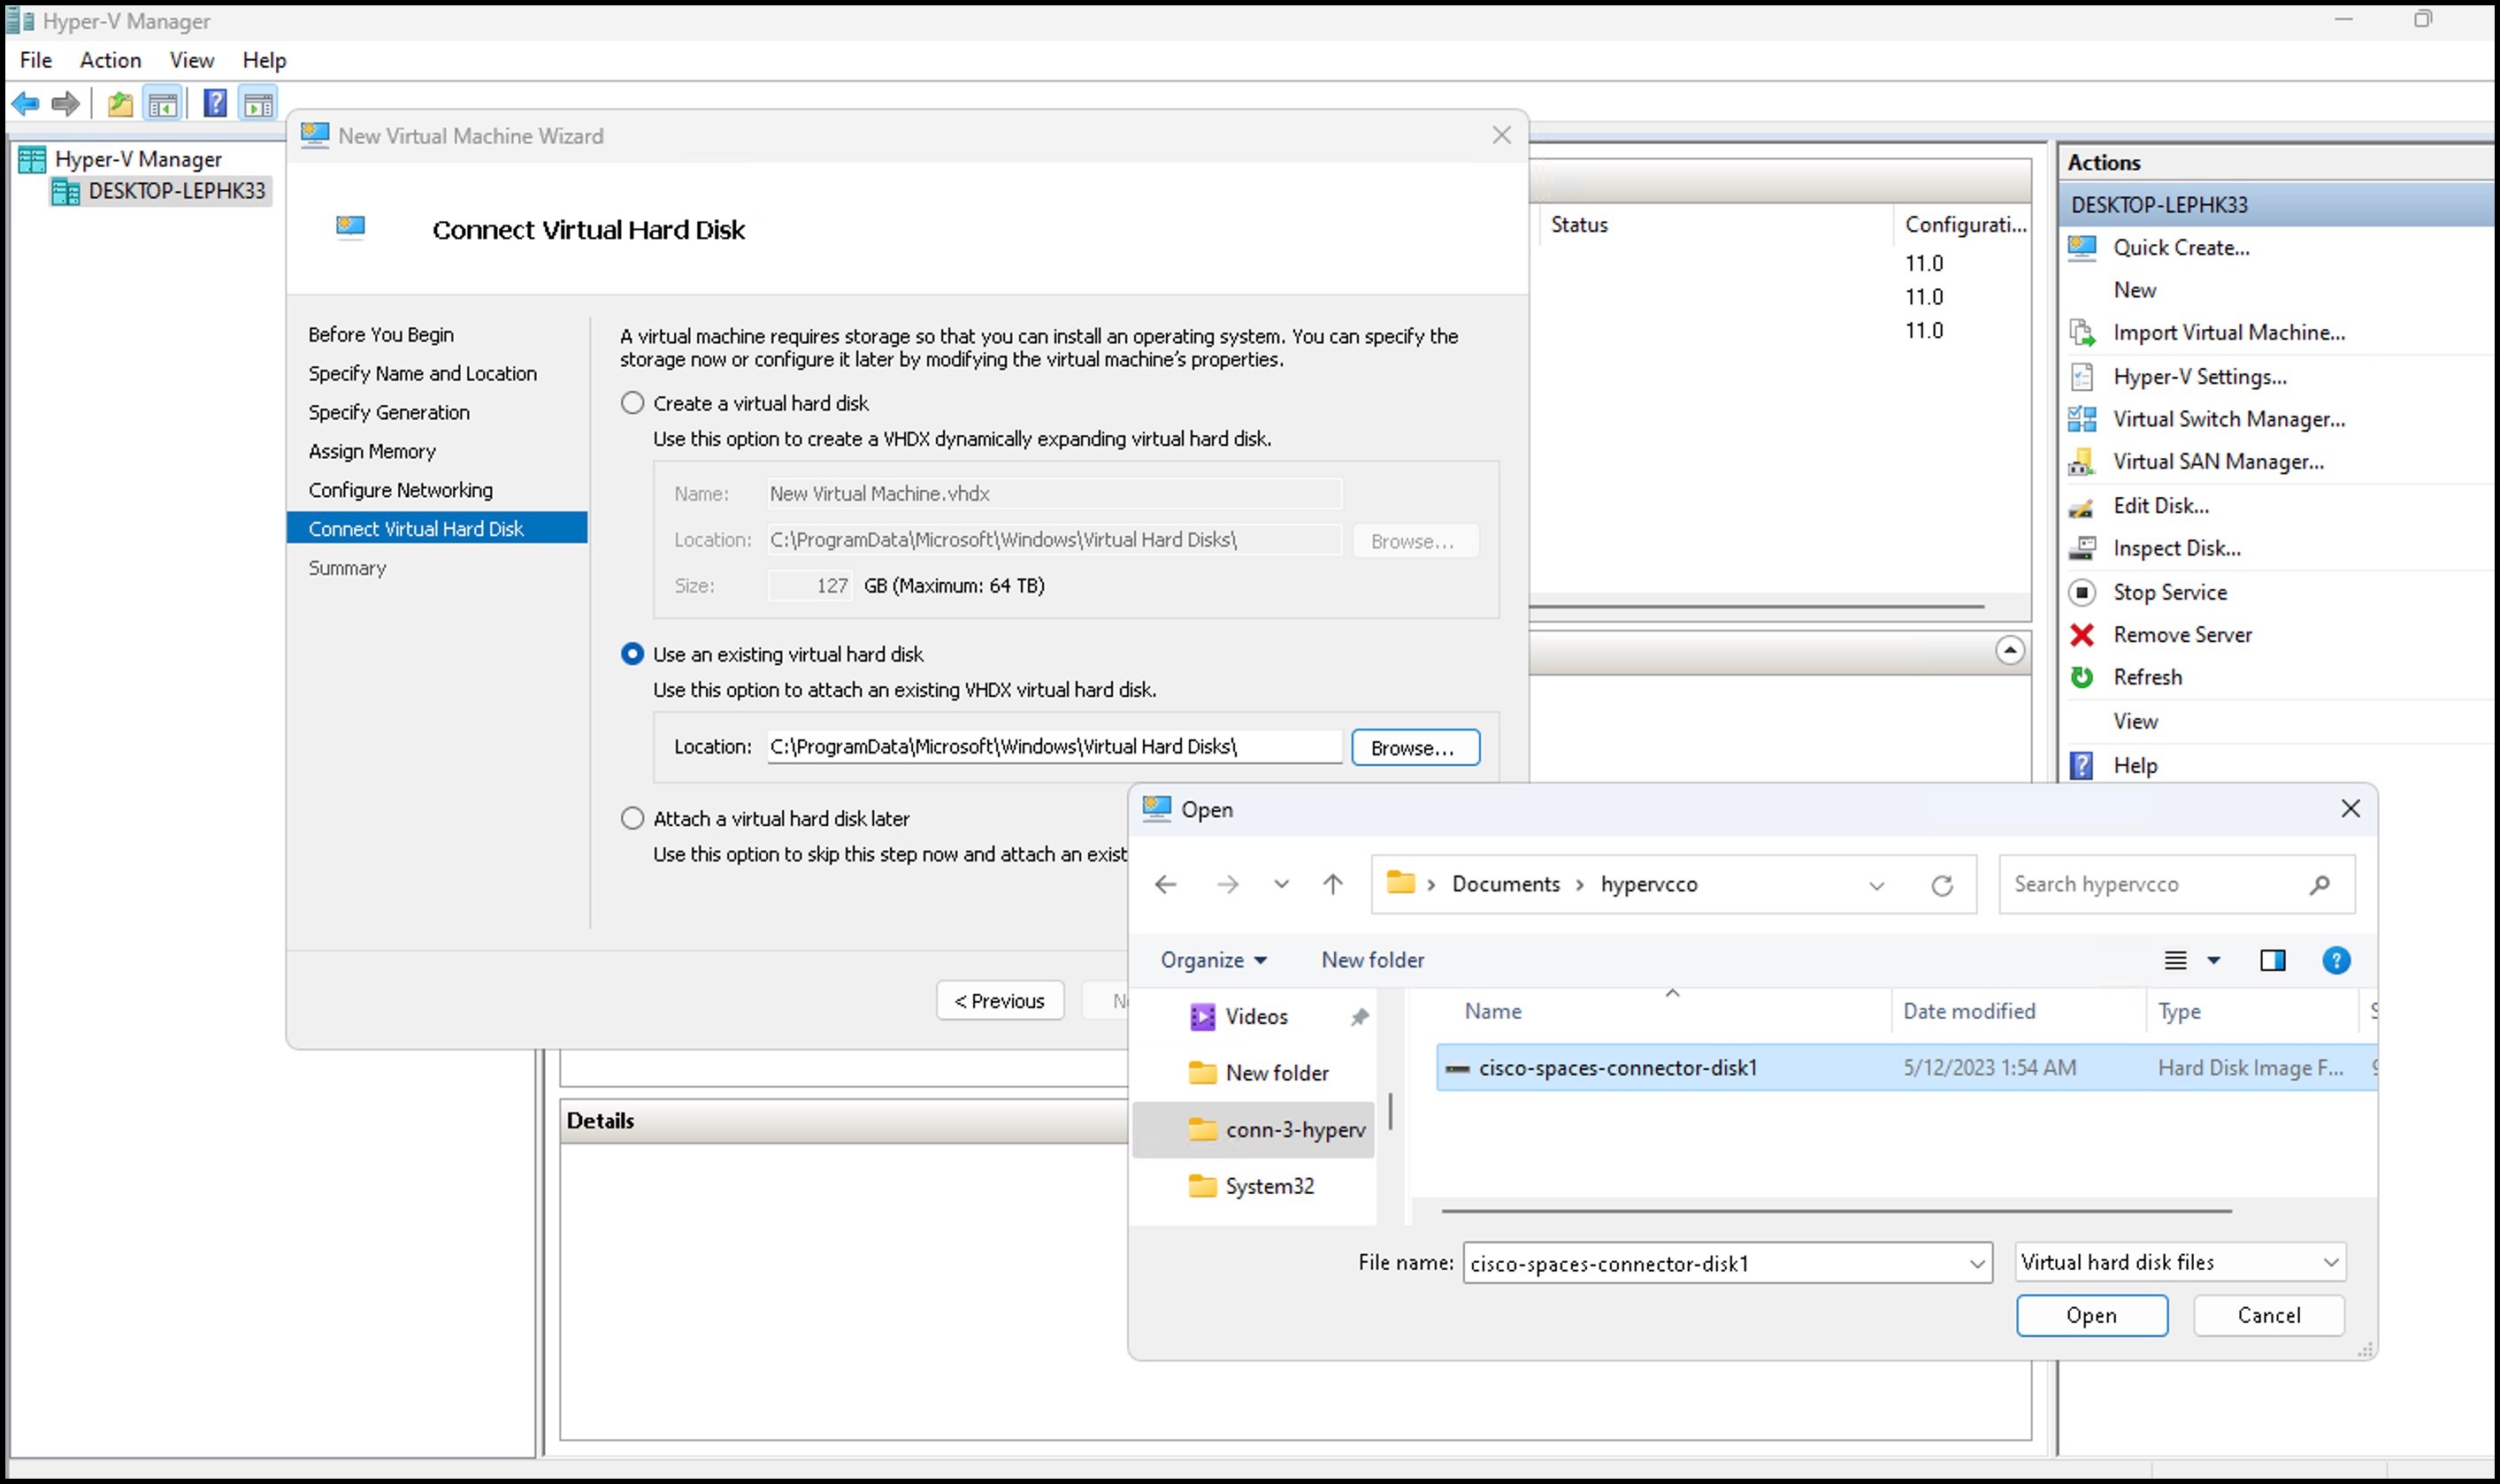Screen dimensions: 2500x1484
Task: Click the Inspect Disk action
Action: [x=2176, y=548]
